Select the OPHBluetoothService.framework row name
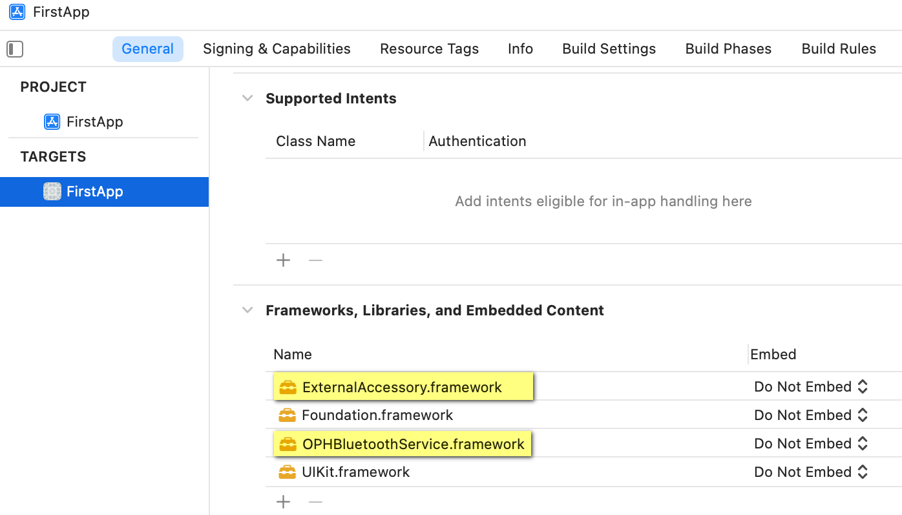 (x=414, y=444)
